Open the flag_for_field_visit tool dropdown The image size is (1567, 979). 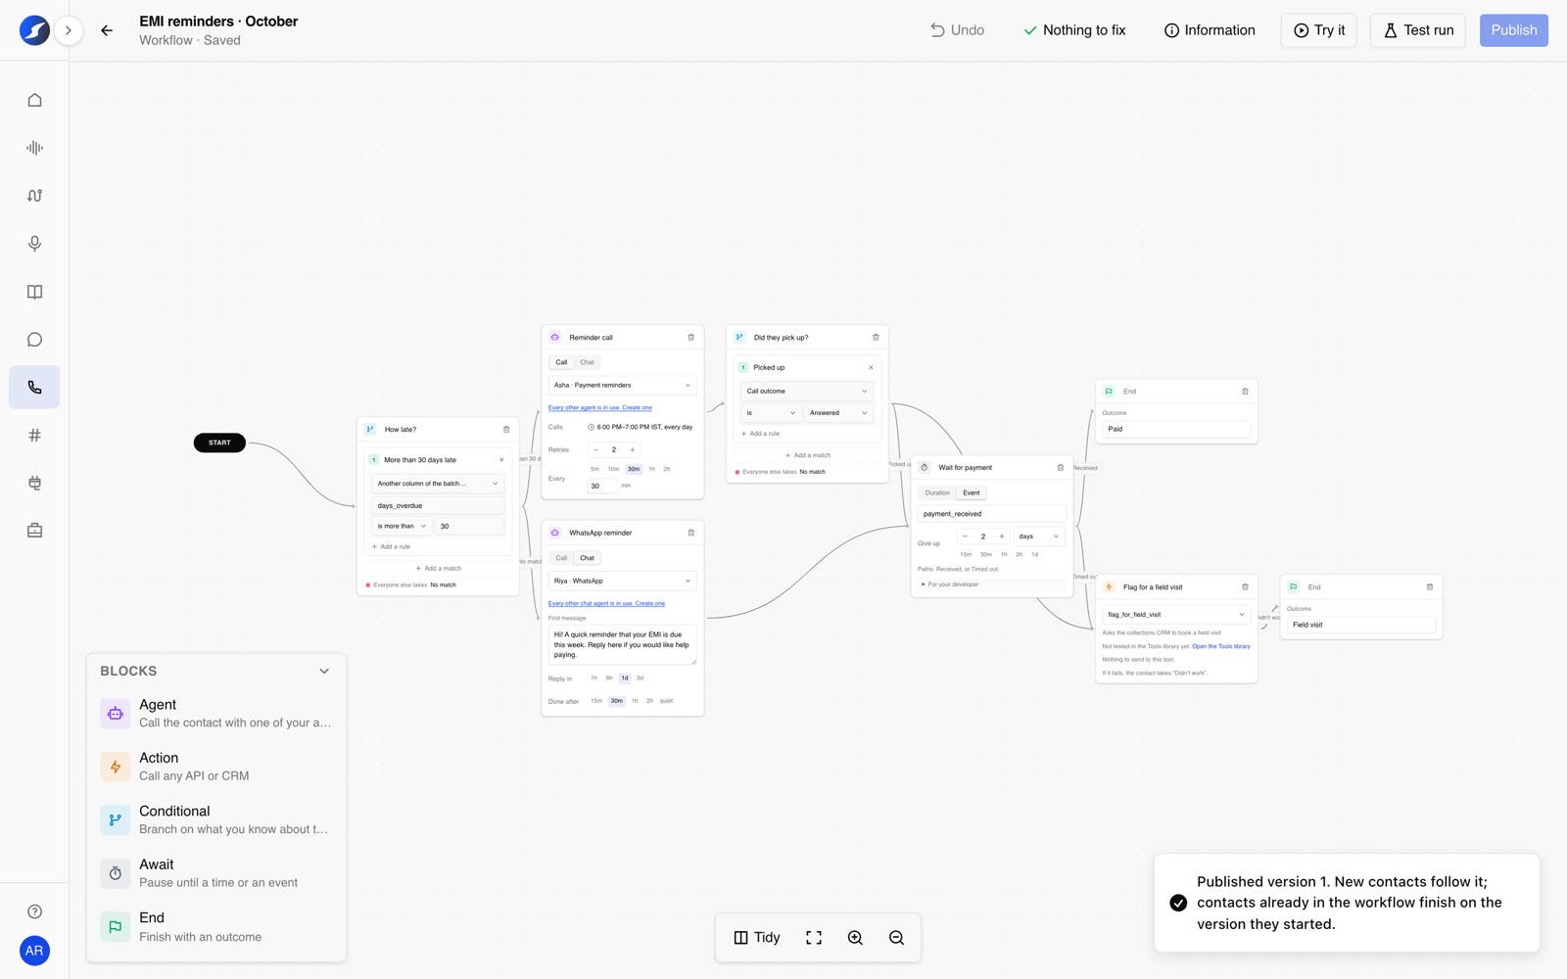tap(1176, 615)
